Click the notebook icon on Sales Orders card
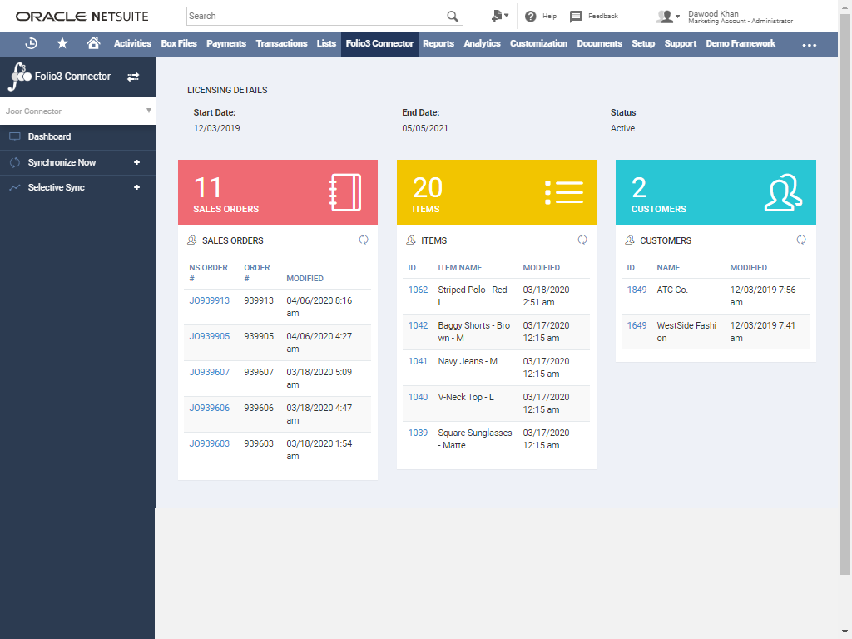 click(x=345, y=192)
